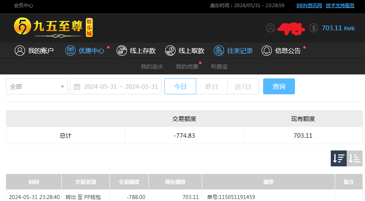Image resolution: width=365 pixels, height=201 pixels.
Task: Open the BBIN资讯网 link
Action: [x=309, y=6]
